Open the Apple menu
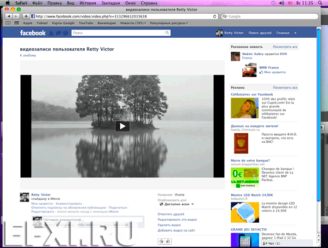 pos(8,3)
